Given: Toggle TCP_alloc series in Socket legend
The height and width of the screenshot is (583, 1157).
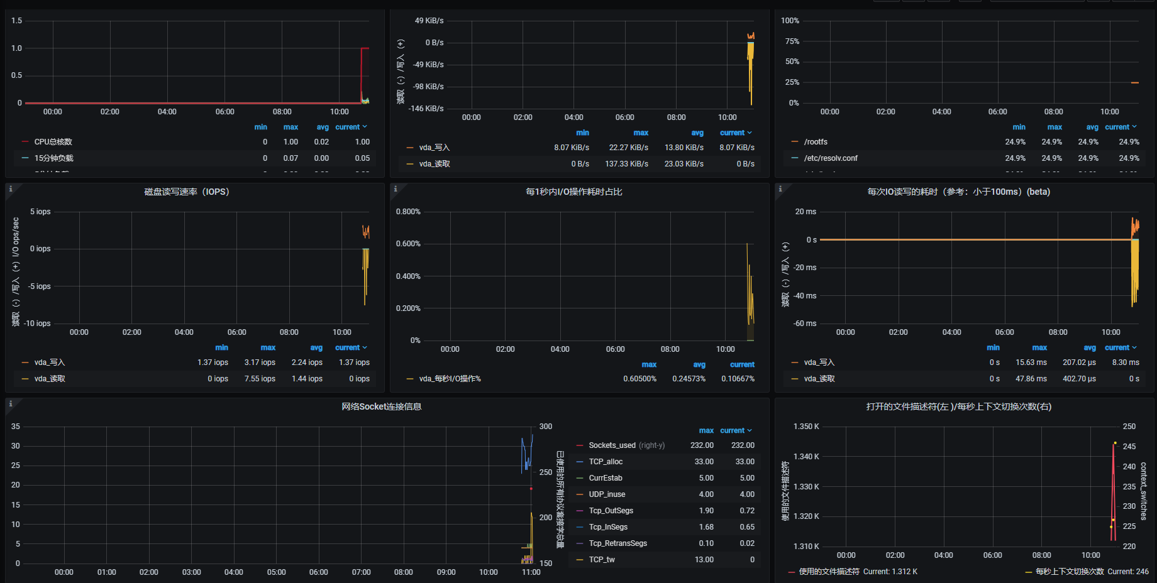Looking at the screenshot, I should 606,462.
